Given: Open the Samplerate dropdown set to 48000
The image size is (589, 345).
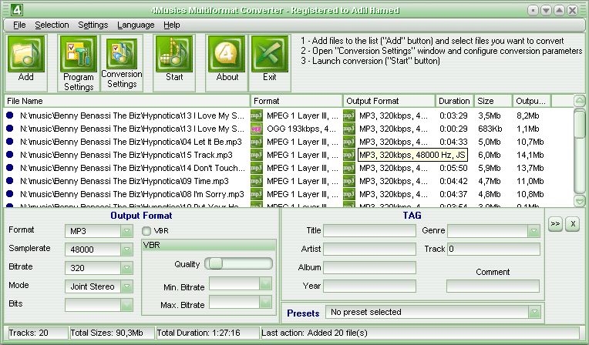Looking at the screenshot, I should pyautogui.click(x=127, y=250).
